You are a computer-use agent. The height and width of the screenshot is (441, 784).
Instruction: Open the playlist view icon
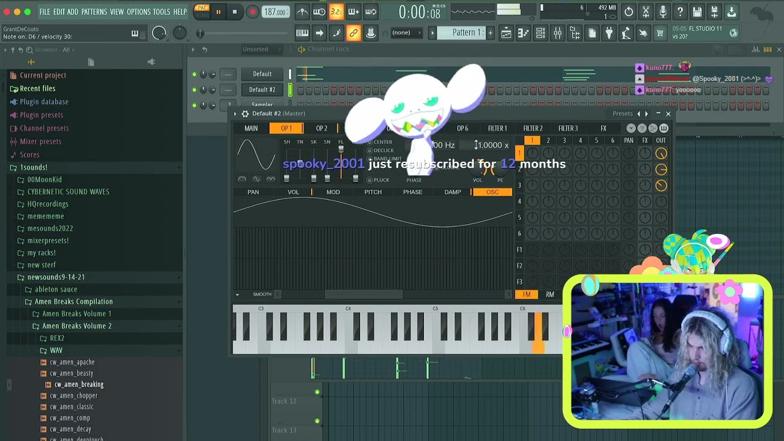pyautogui.click(x=506, y=33)
